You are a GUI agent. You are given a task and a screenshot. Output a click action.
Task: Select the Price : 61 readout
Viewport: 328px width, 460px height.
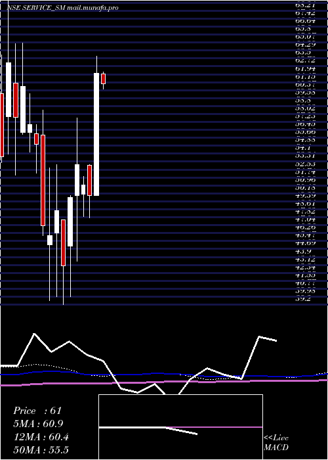(x=37, y=411)
